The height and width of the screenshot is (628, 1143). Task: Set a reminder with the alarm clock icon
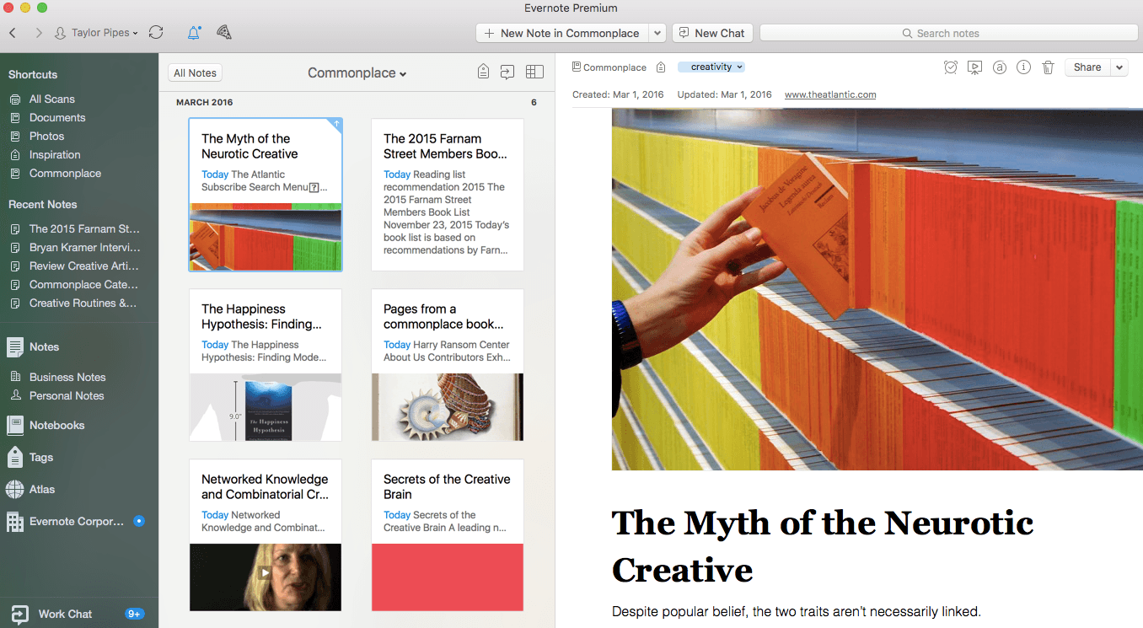[x=951, y=67]
